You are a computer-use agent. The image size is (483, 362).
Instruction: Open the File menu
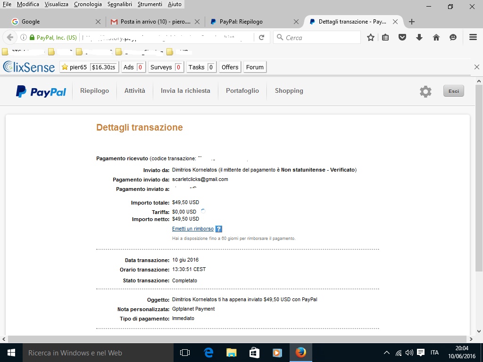coord(7,4)
